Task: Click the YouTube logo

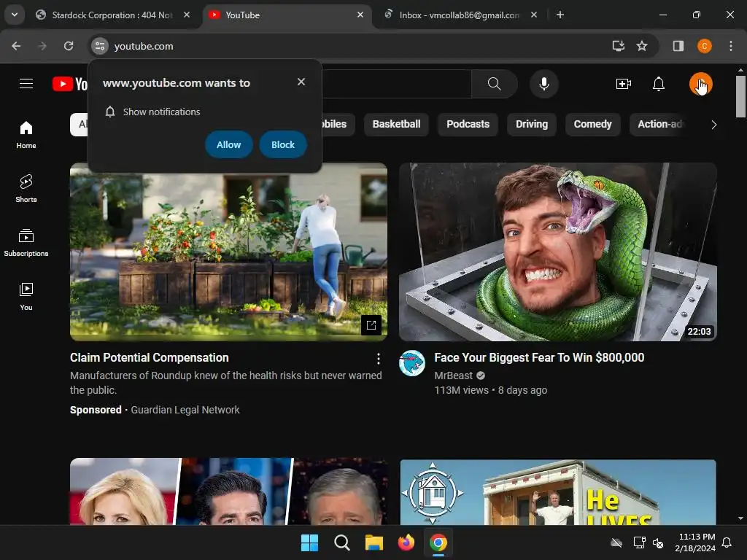Action: point(70,84)
